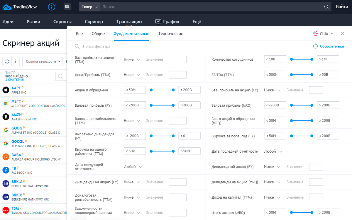Expand the Тикер search type dropdown
This screenshot has width=352, height=220.
pyautogui.click(x=89, y=7)
